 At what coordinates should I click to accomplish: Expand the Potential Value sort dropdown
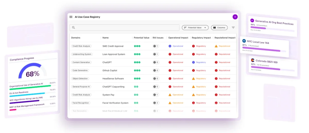click(195, 28)
